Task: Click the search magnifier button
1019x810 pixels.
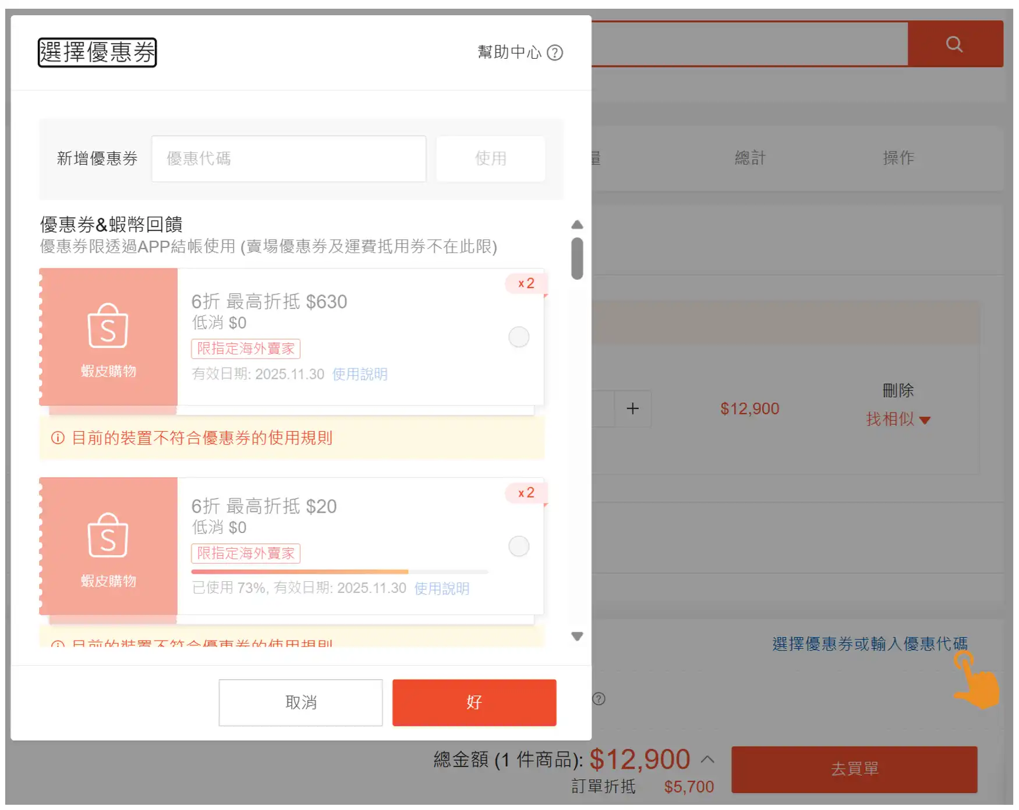Action: [x=955, y=44]
